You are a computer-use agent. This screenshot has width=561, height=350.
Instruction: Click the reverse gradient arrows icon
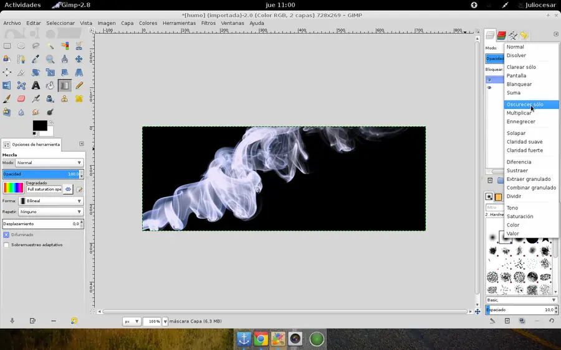click(69, 189)
